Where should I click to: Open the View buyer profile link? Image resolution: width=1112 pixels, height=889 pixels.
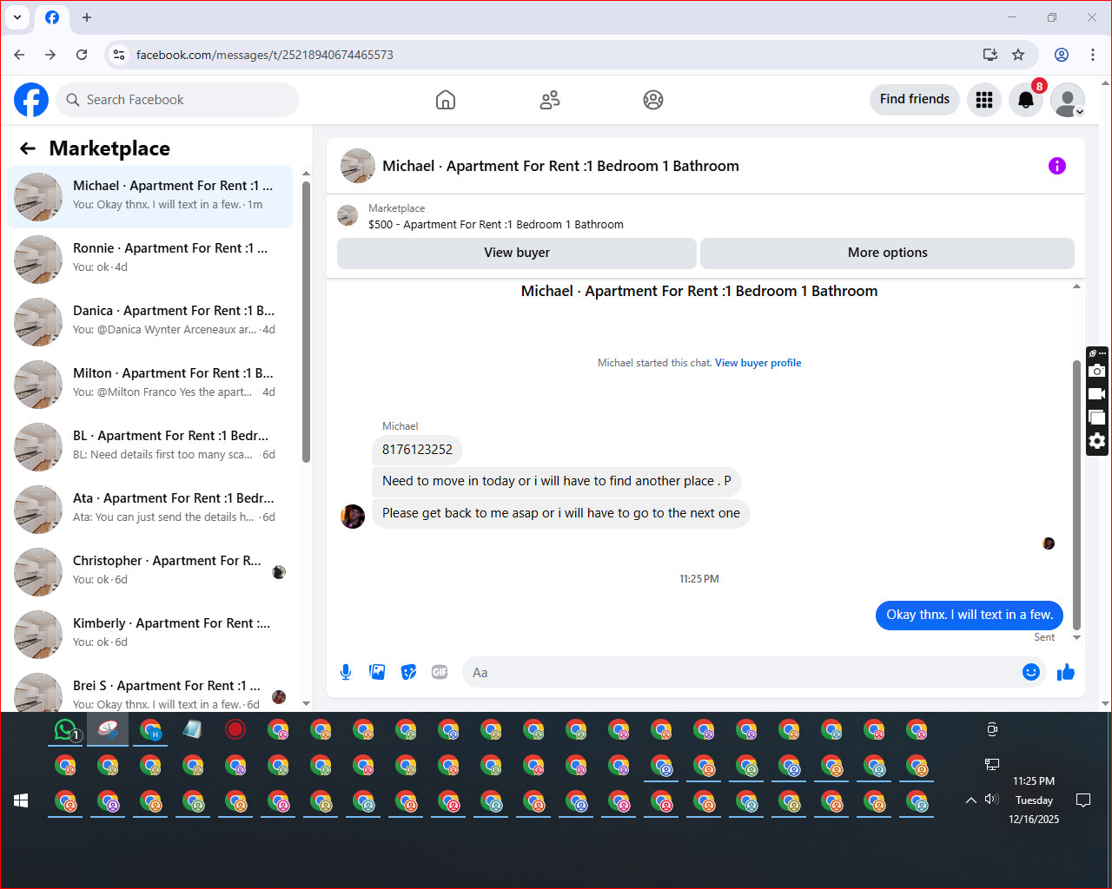(x=758, y=363)
